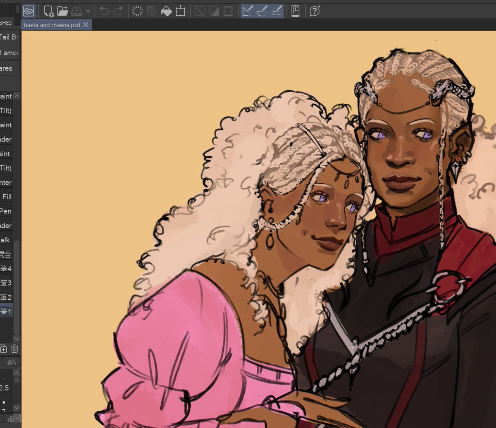496x428 pixels.
Task: Select the '筆3' brush entry
Action: tap(7, 283)
